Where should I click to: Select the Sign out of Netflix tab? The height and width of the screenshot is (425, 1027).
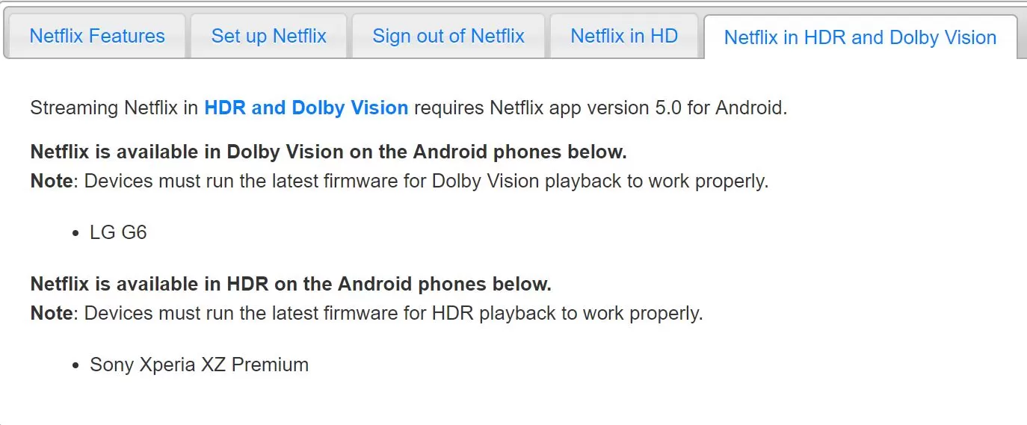pyautogui.click(x=448, y=36)
